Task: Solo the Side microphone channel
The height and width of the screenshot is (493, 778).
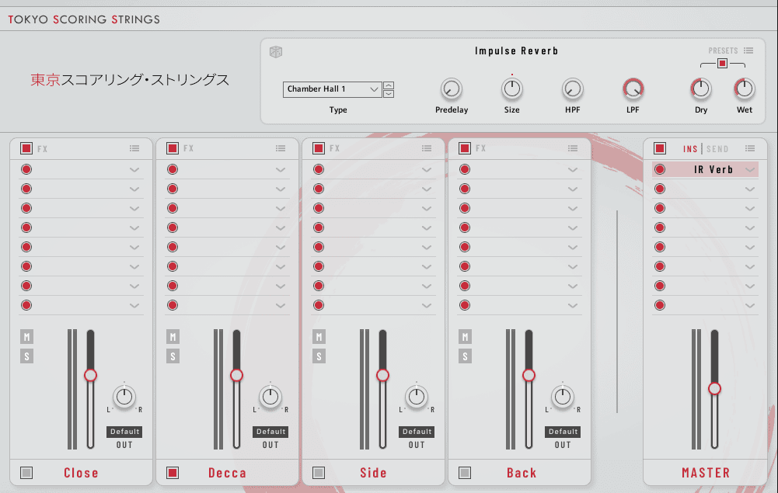Action: click(x=319, y=356)
